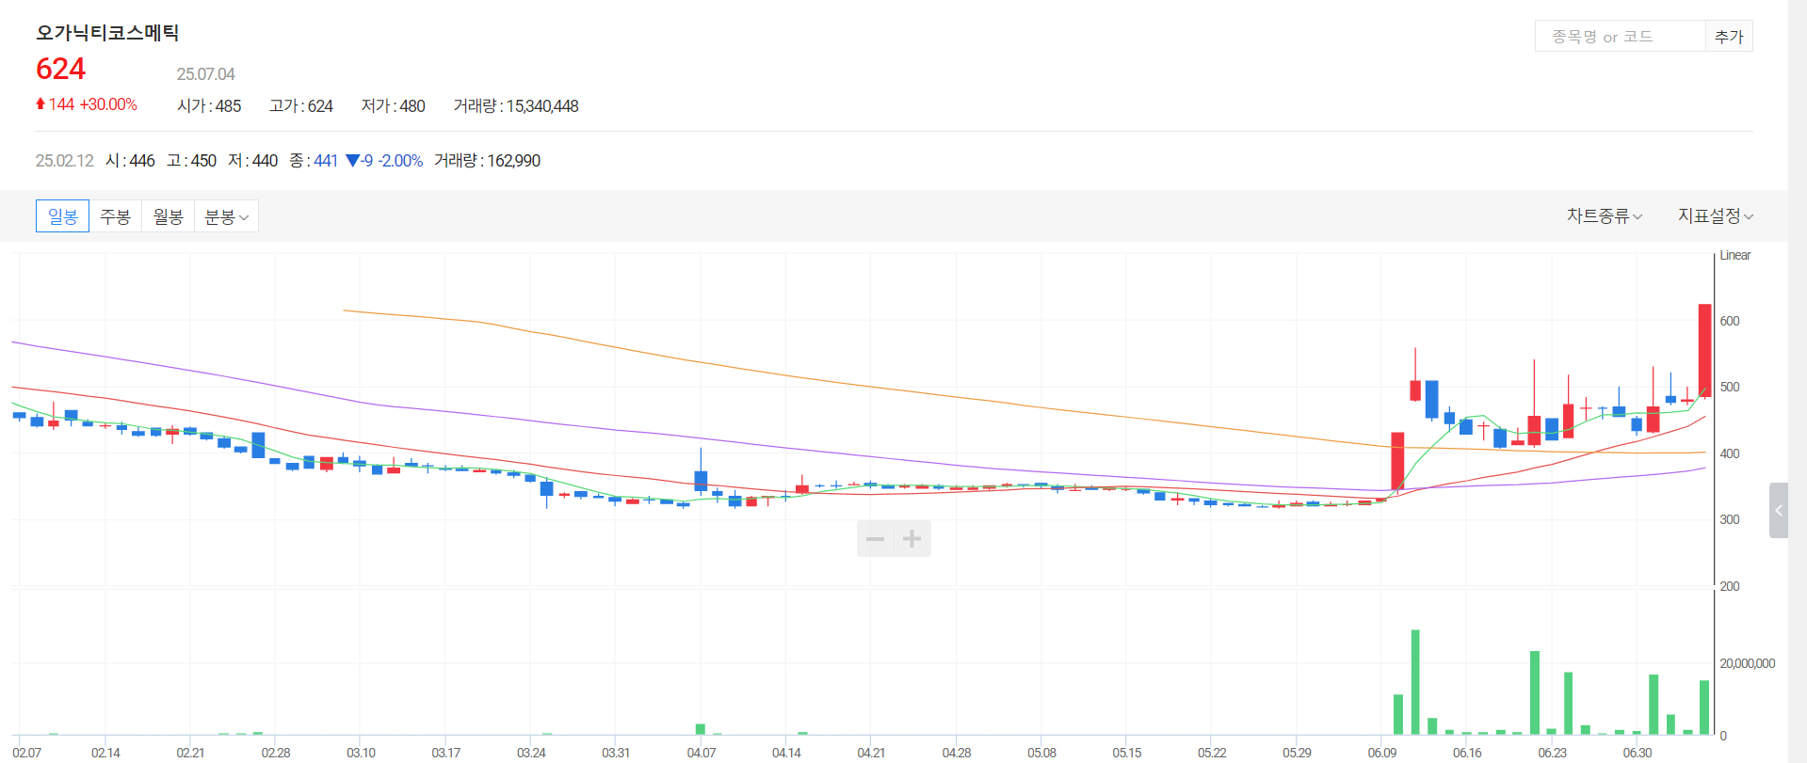Click stock name 오가닉티코스메틱

point(107,33)
